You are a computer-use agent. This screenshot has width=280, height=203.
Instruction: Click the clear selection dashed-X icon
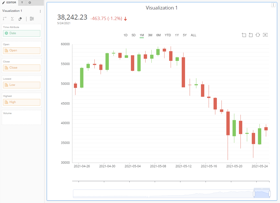265,35
